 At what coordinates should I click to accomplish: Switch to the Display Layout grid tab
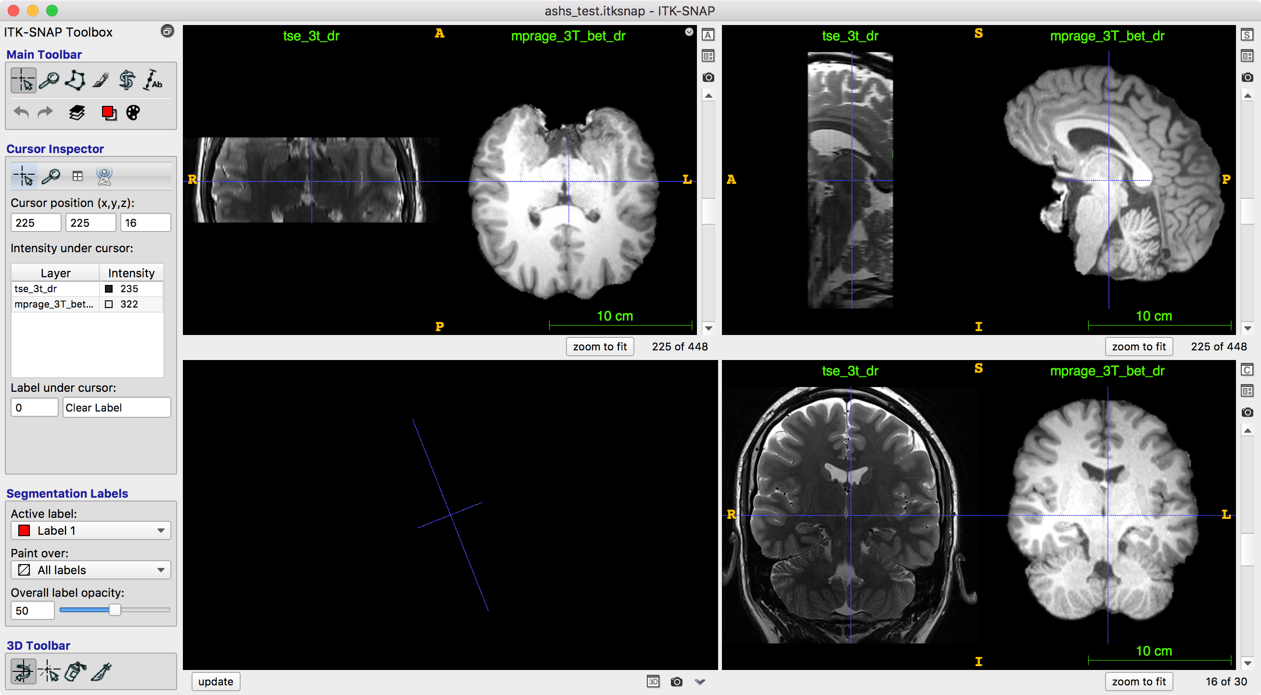[x=77, y=176]
